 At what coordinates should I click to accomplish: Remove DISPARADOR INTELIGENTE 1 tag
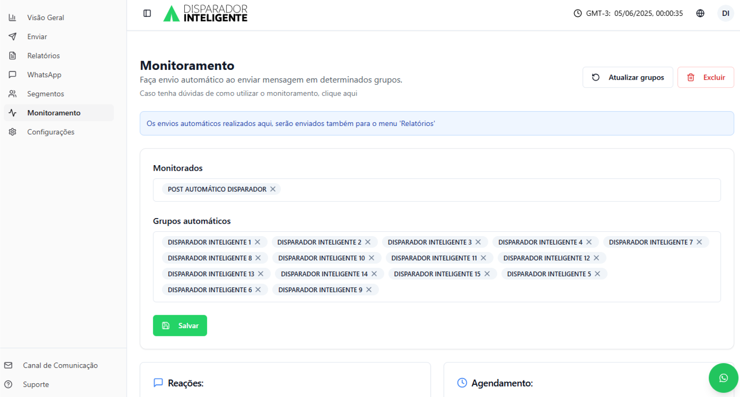pyautogui.click(x=257, y=242)
